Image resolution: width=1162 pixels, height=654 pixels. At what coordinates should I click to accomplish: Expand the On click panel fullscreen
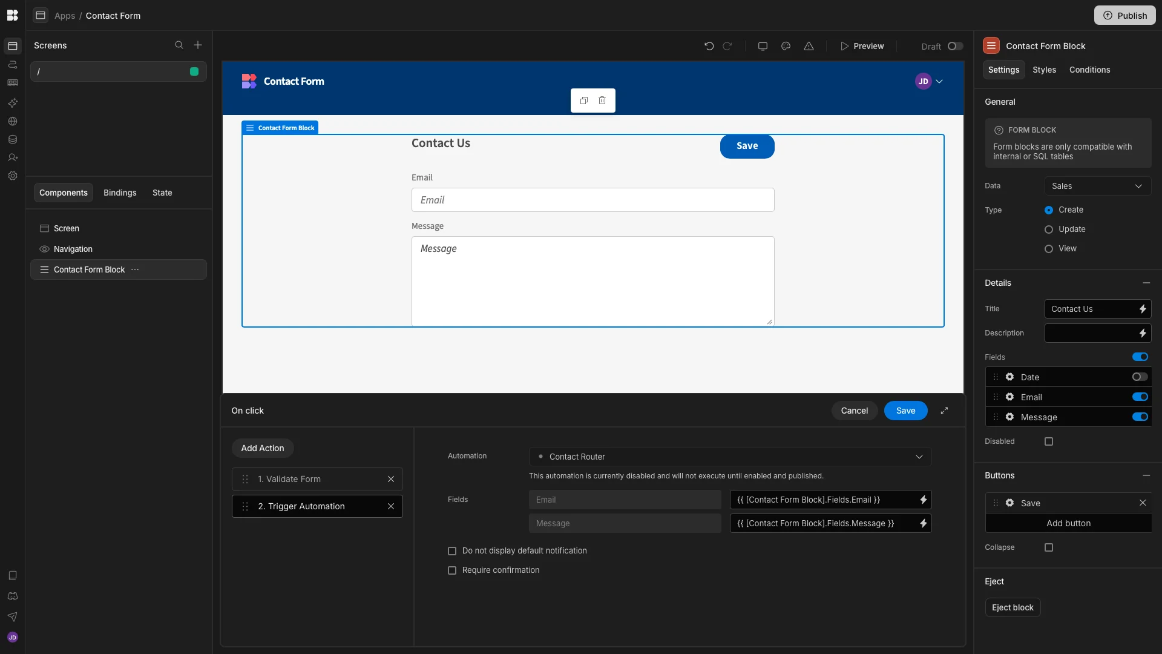pos(944,411)
